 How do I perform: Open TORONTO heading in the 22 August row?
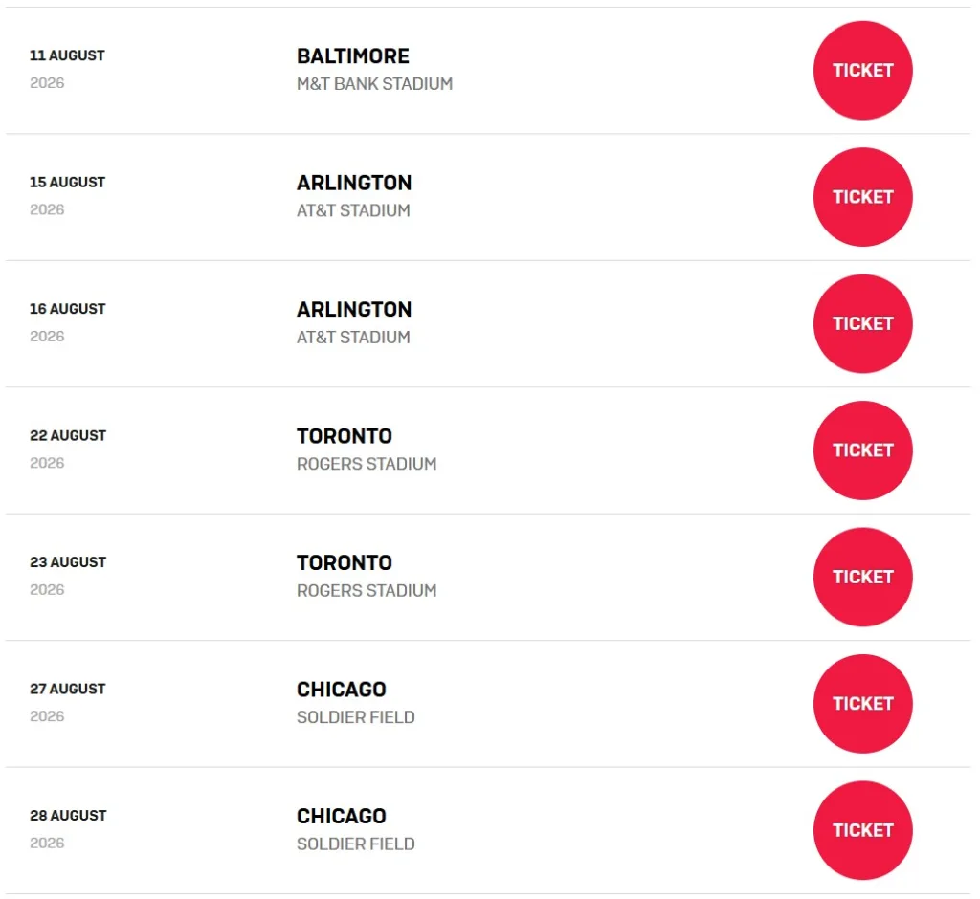[x=345, y=436]
